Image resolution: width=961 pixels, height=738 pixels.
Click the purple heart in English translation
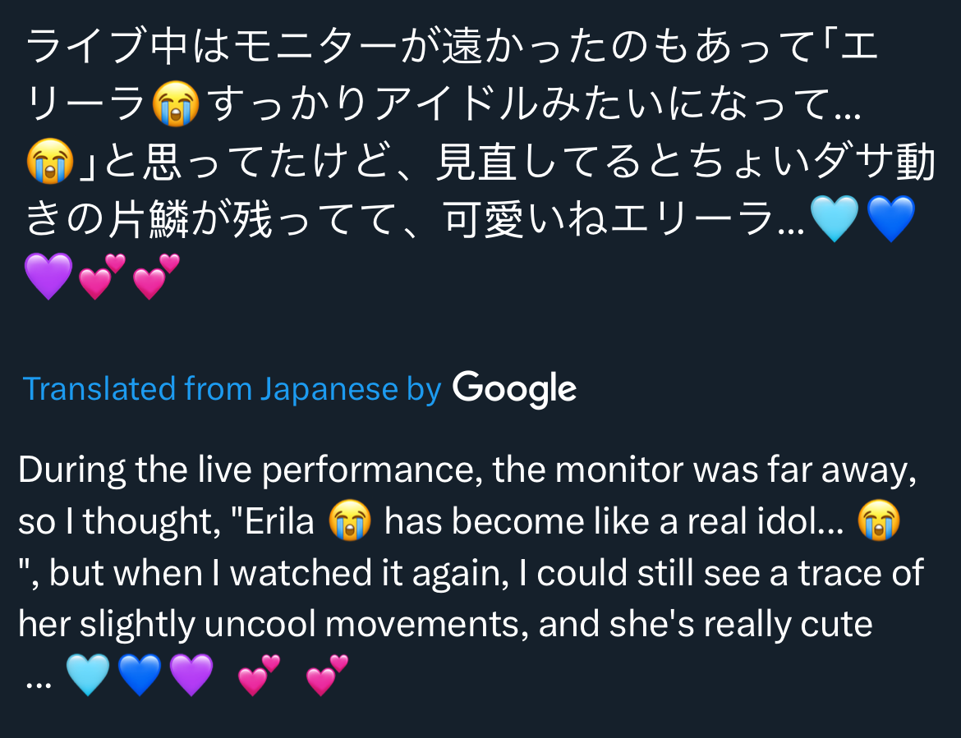coord(191,675)
